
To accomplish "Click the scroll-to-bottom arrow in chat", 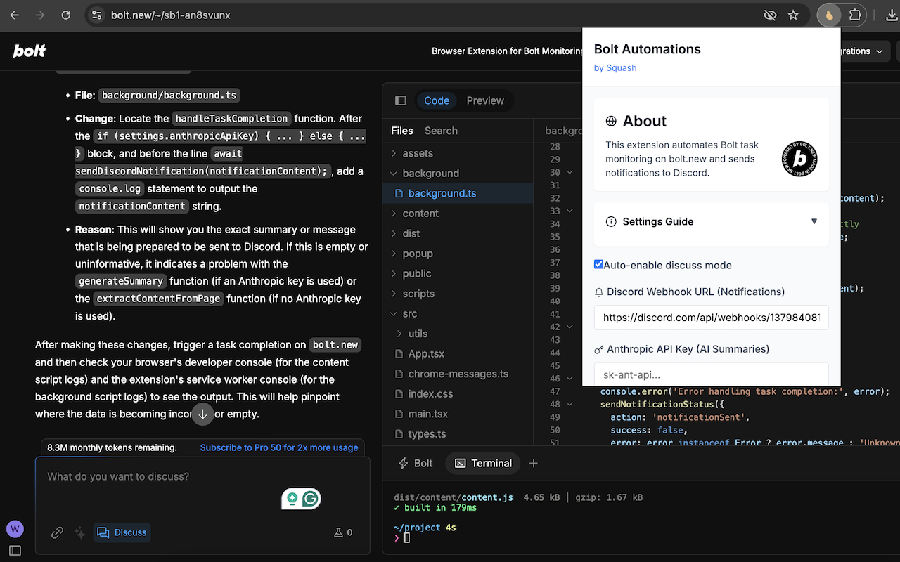I will pyautogui.click(x=202, y=414).
